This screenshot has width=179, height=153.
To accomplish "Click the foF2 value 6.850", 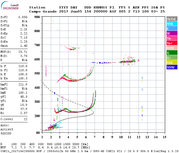I will click(x=23, y=17).
